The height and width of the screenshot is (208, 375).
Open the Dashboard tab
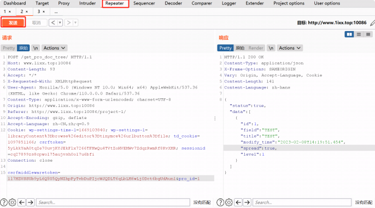15,3
